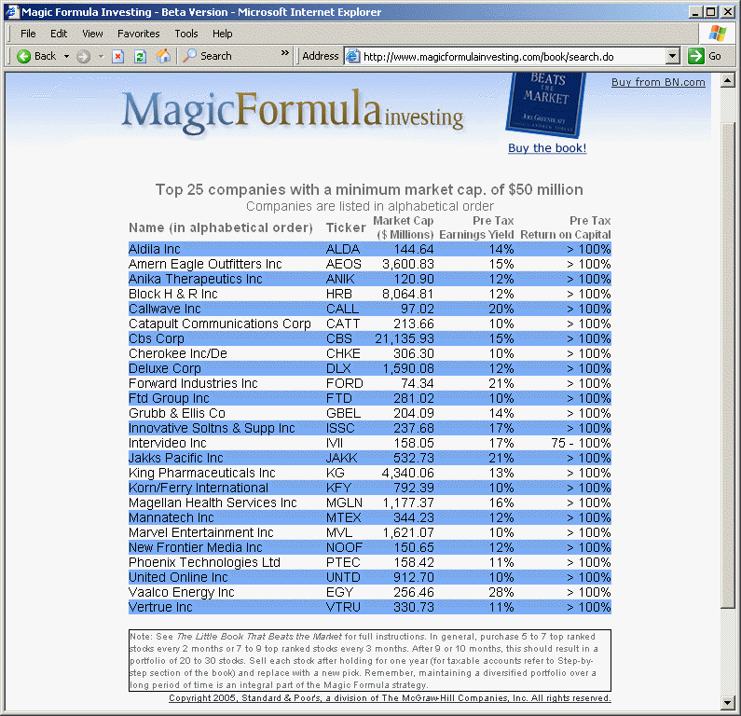Click the book cover image
Screen dimensions: 741x716
[x=545, y=103]
